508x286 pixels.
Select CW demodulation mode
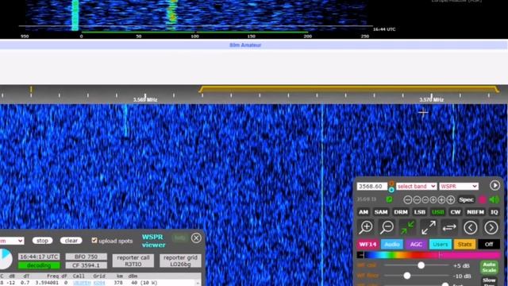click(x=456, y=212)
